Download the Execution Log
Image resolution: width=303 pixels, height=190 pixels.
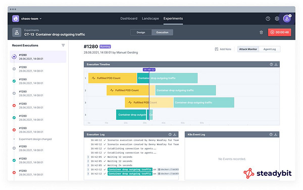pyautogui.click(x=175, y=134)
